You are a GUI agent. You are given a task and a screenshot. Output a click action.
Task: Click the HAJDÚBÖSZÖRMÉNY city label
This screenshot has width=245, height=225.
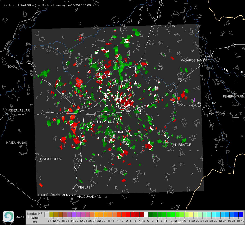coord(54,195)
